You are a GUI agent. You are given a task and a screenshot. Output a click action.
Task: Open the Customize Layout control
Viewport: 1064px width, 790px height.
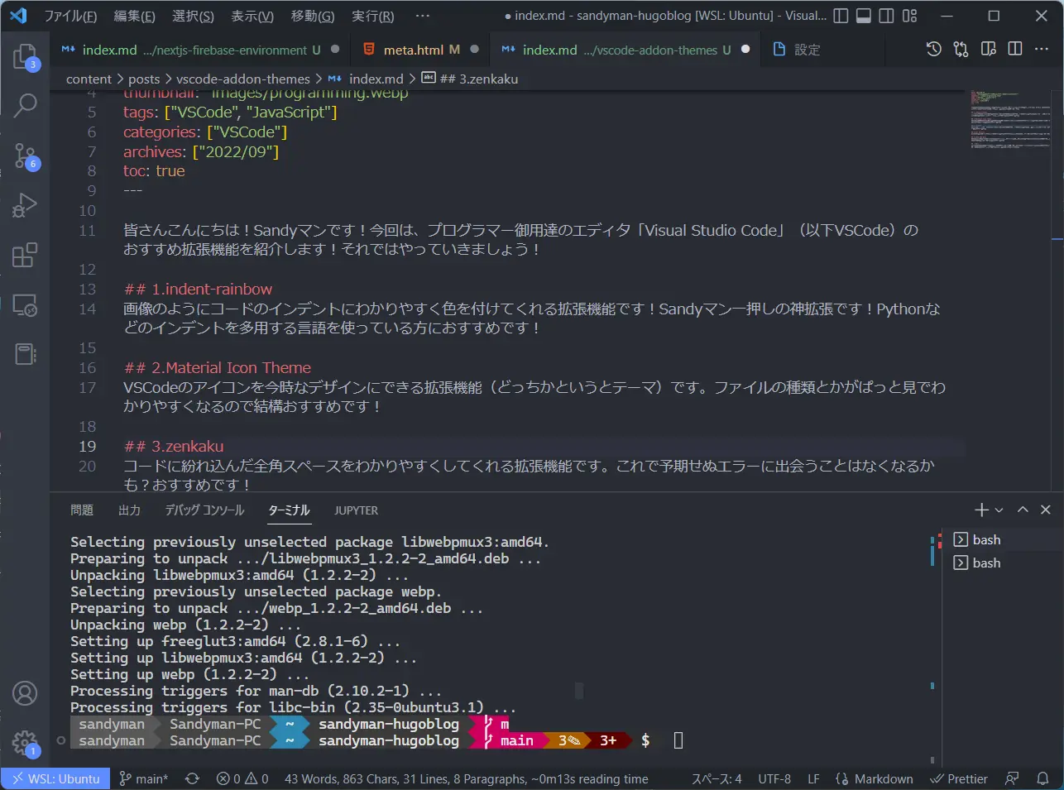pos(910,16)
